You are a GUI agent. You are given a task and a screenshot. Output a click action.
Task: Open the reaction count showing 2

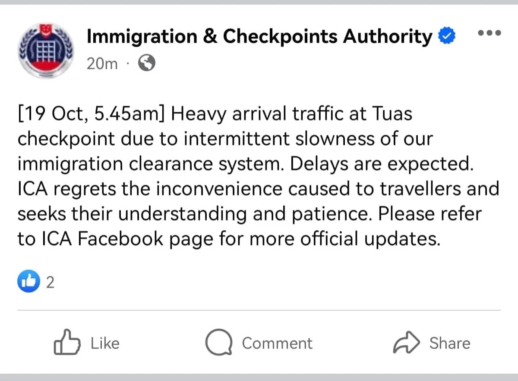(50, 283)
